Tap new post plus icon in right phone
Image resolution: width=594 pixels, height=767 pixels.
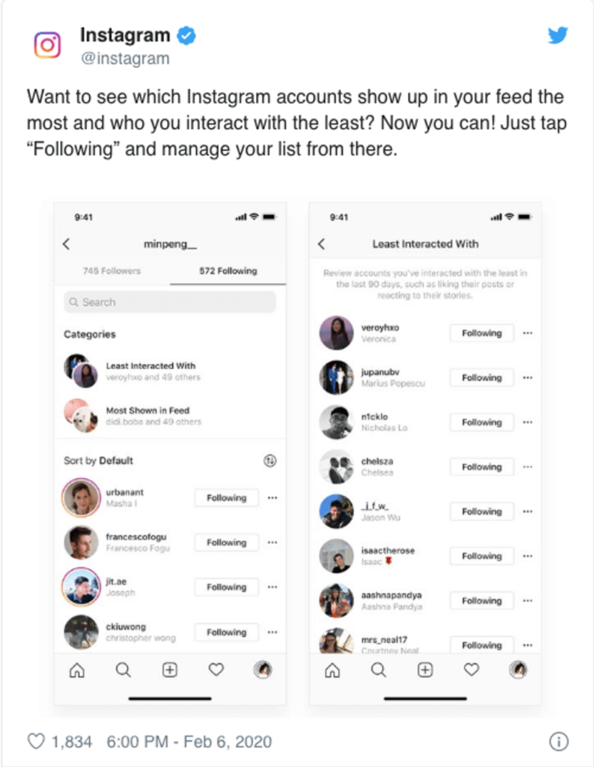(425, 669)
